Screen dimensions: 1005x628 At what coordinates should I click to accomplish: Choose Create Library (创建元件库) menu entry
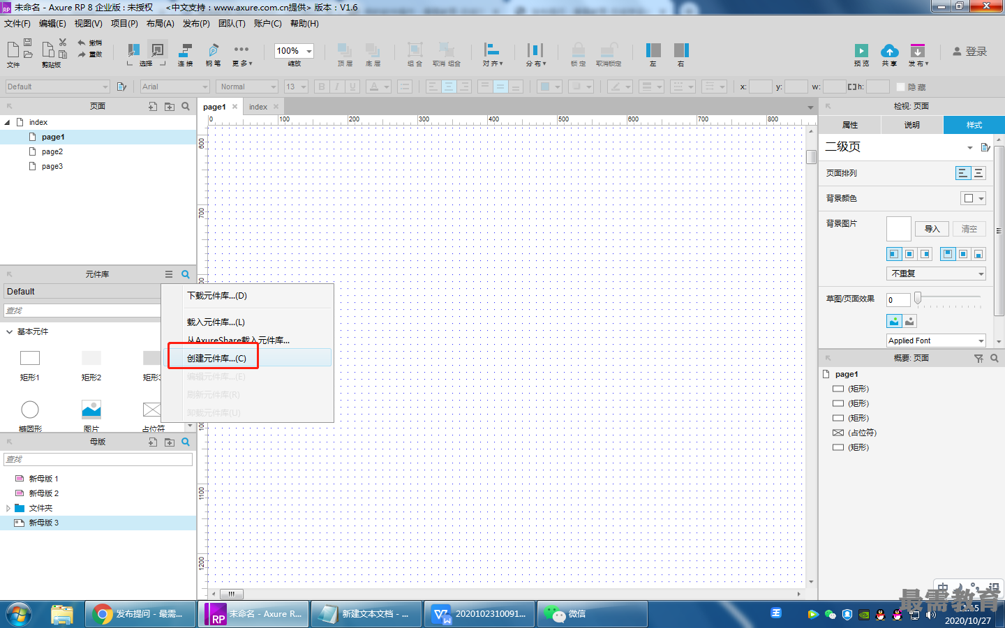pyautogui.click(x=249, y=358)
